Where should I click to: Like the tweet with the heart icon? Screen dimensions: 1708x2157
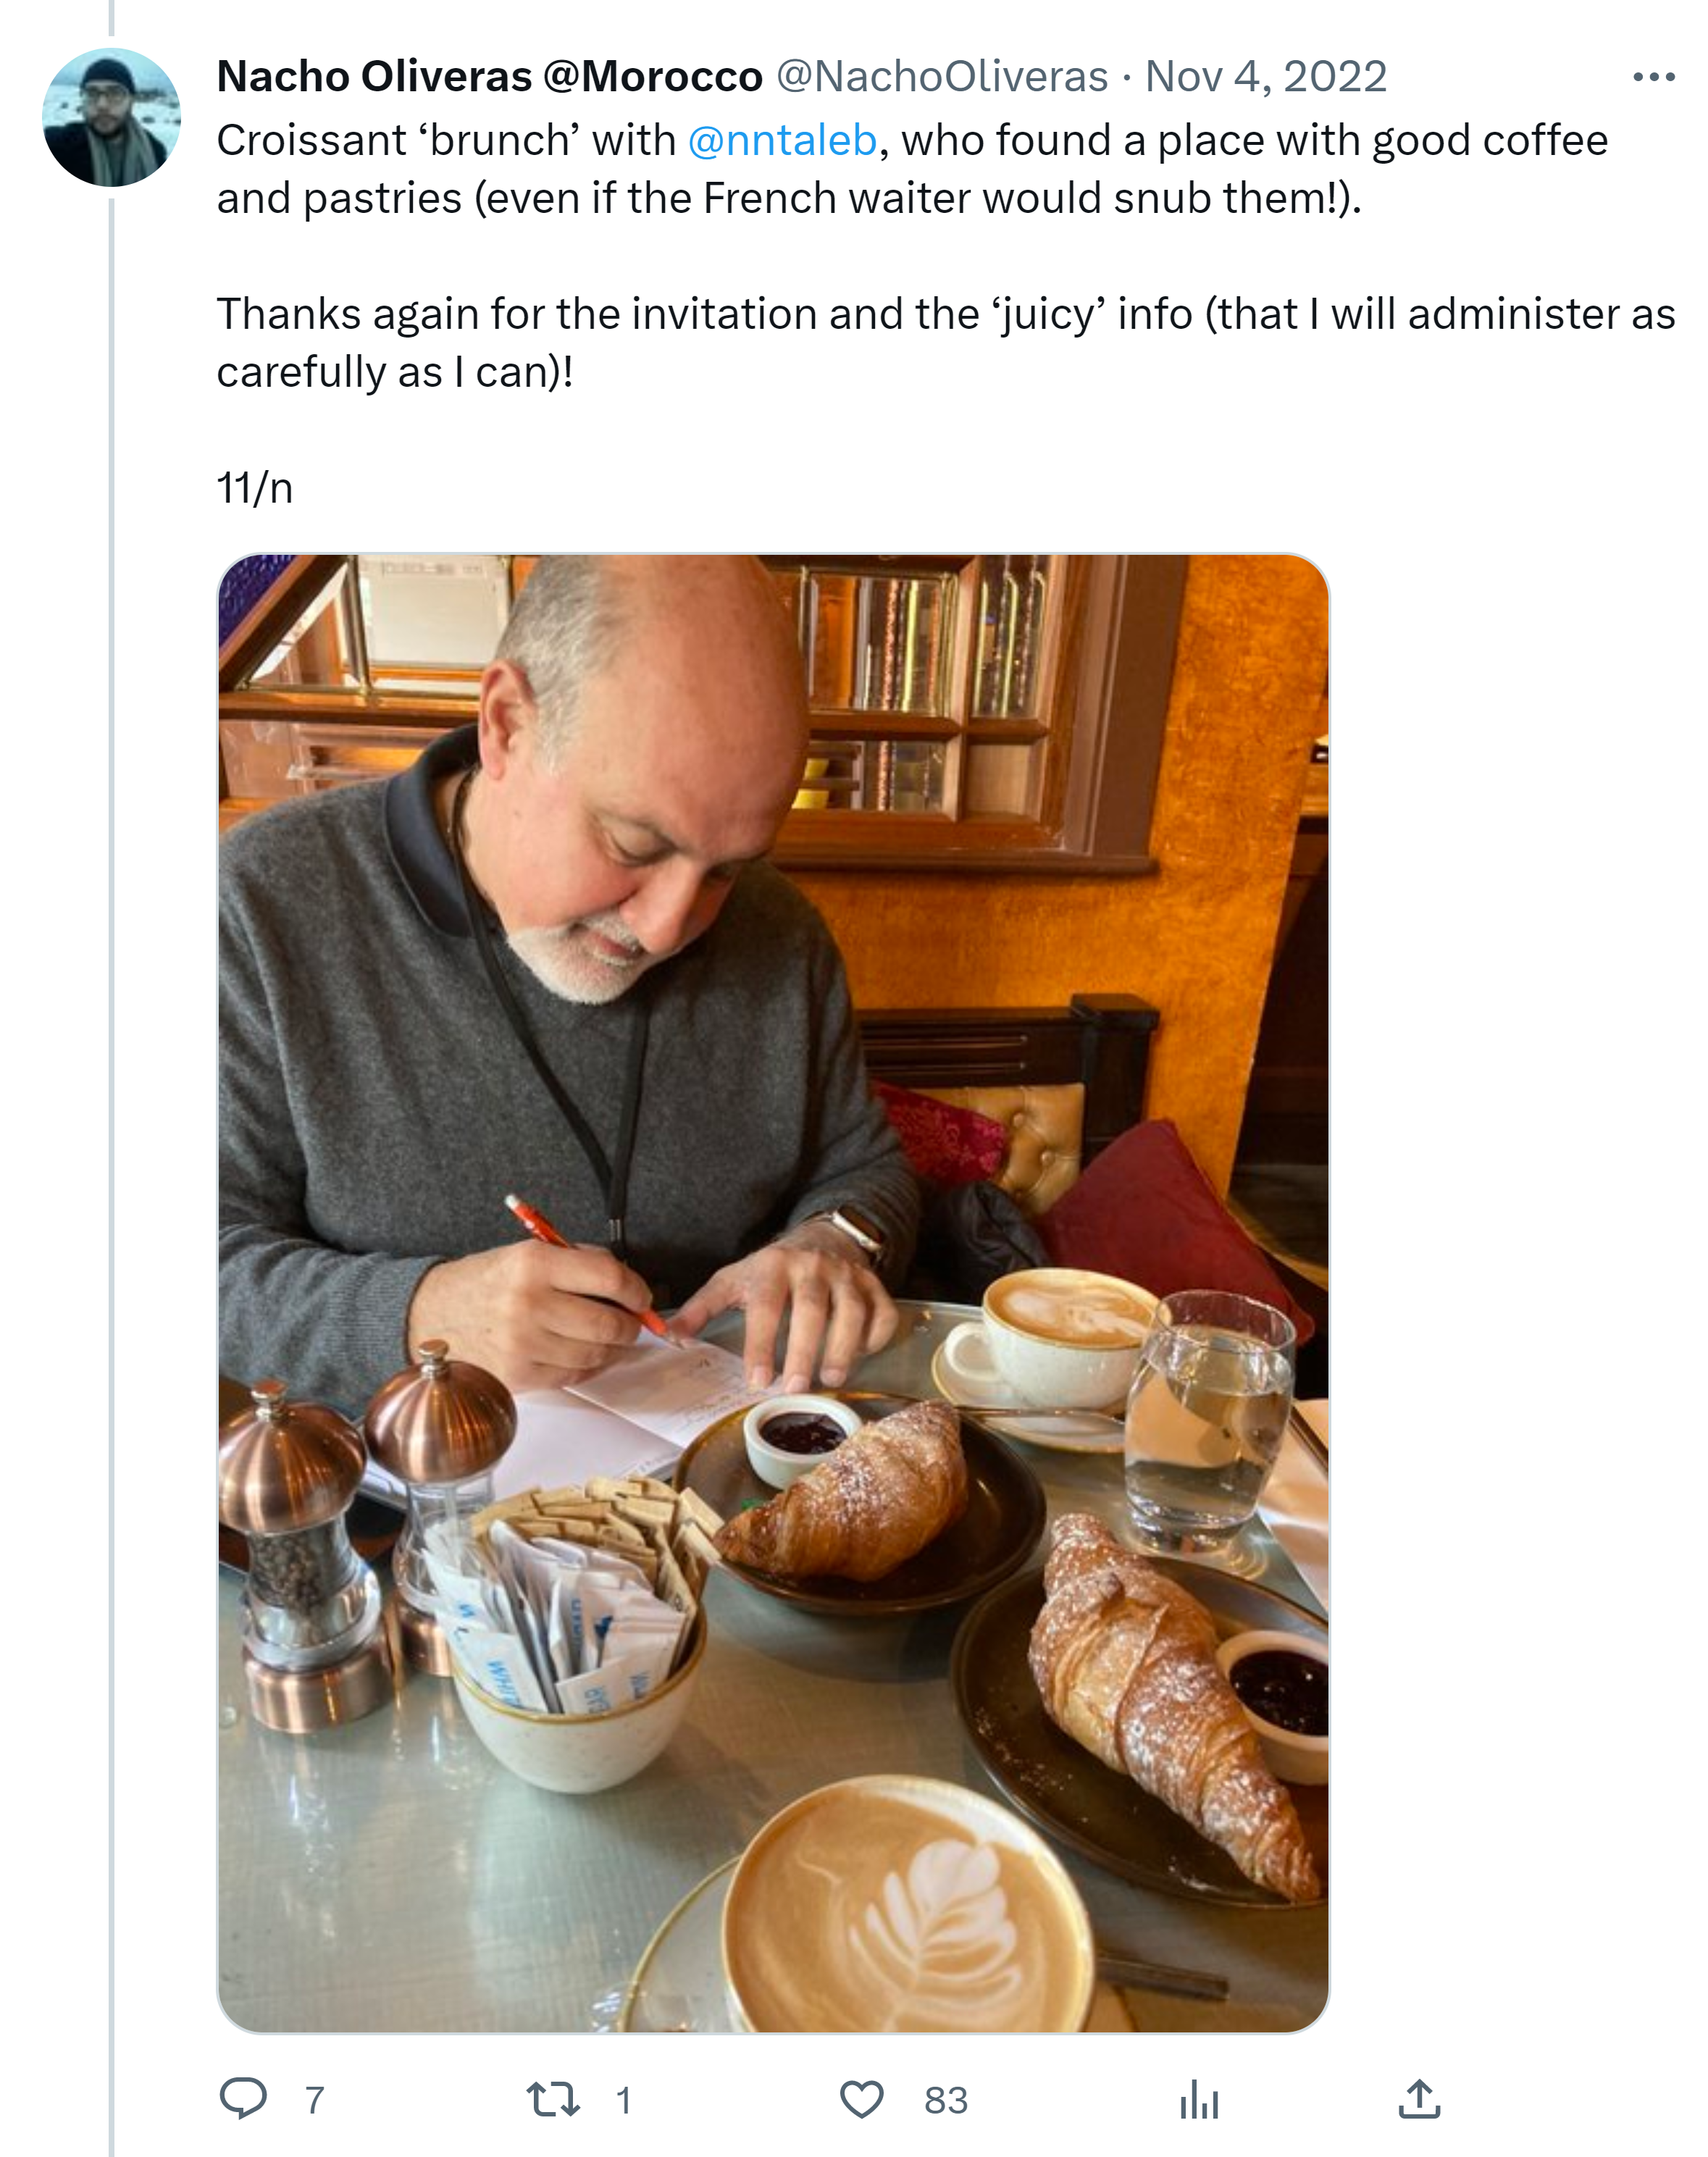pyautogui.click(x=861, y=2098)
